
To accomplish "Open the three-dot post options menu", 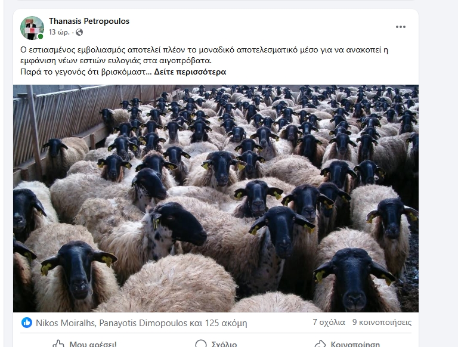I will 401,27.
